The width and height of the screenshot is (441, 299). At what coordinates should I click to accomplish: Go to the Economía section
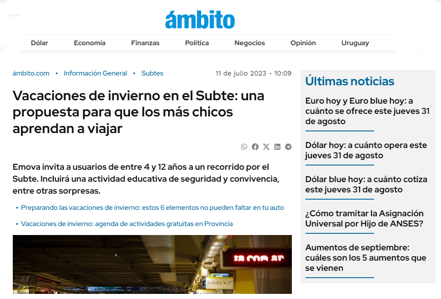pyautogui.click(x=89, y=43)
